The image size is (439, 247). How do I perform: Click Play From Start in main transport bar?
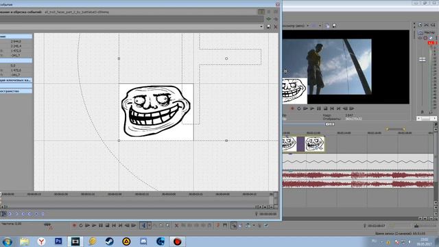pos(87,225)
